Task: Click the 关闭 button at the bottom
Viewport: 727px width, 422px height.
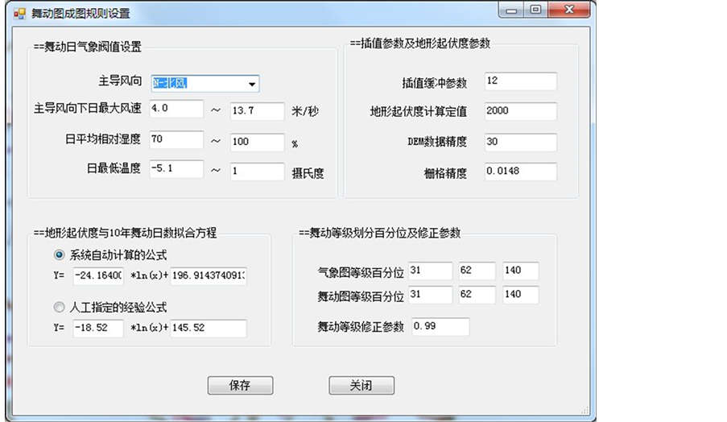Action: (361, 386)
